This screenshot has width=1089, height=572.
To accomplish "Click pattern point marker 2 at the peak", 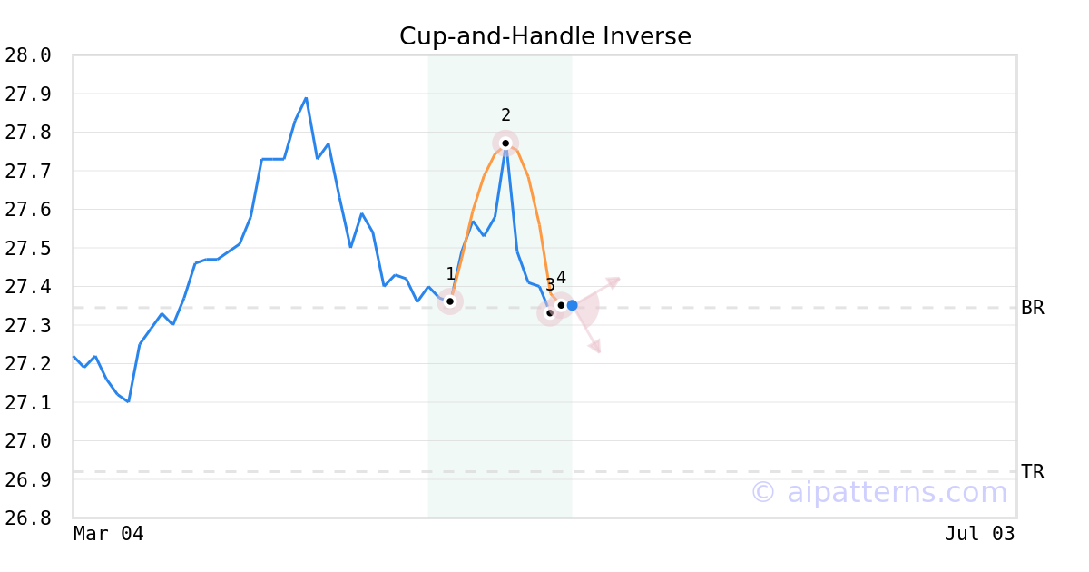I will (505, 143).
